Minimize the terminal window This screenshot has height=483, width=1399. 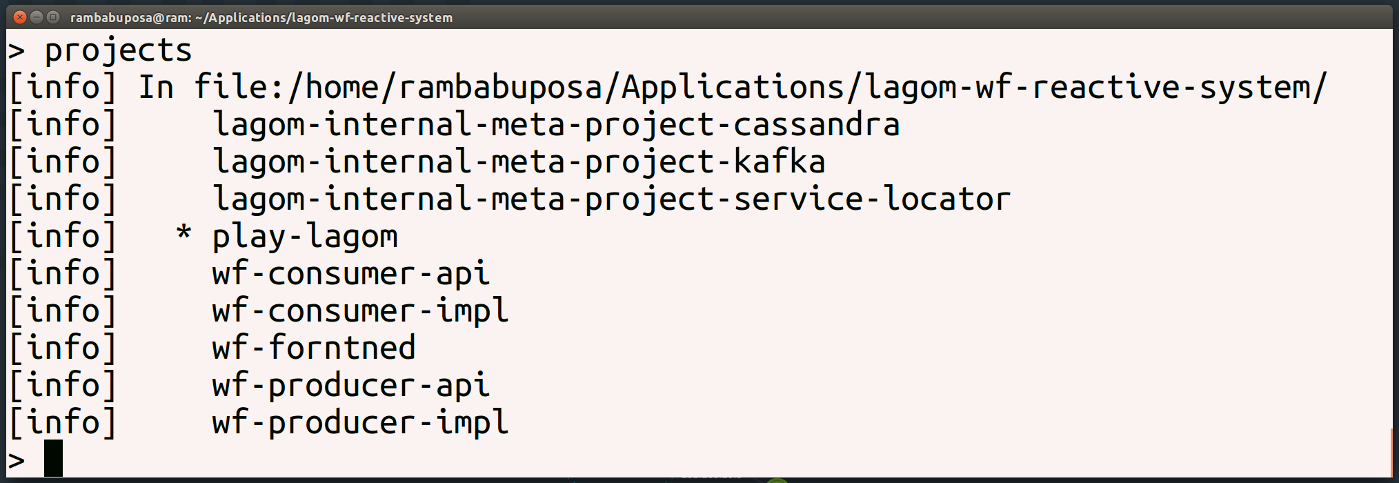(37, 17)
